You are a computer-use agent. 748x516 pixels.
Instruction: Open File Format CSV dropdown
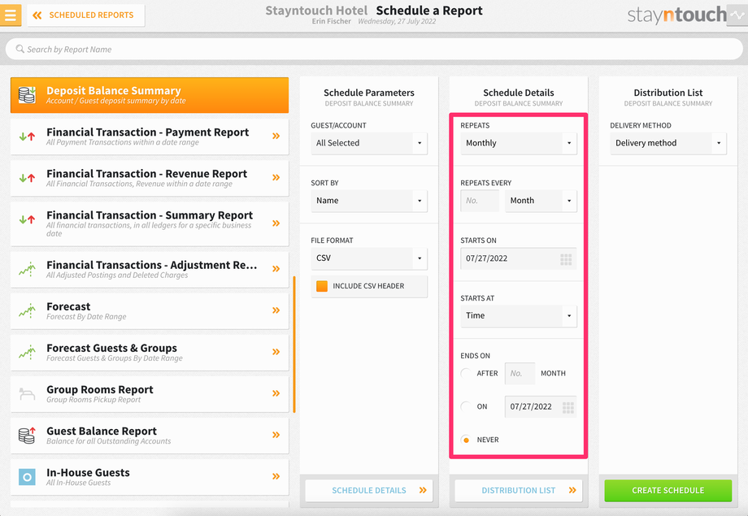[x=369, y=258]
